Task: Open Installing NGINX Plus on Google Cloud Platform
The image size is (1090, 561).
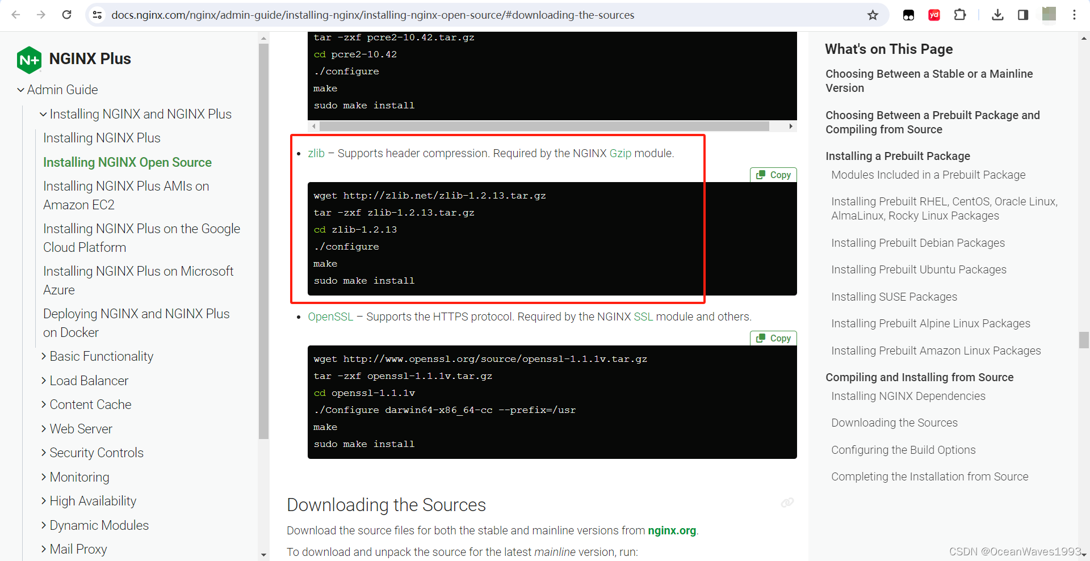Action: (141, 238)
